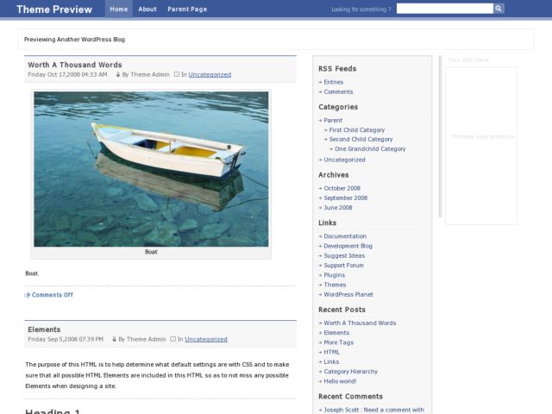
Task: Visit the Support Forum link
Action: point(343,266)
